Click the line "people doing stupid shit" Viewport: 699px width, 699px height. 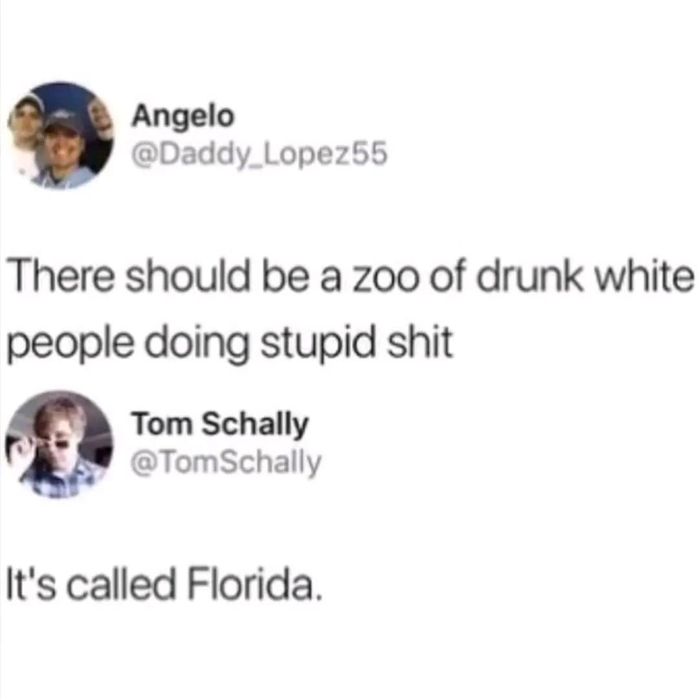point(230,343)
